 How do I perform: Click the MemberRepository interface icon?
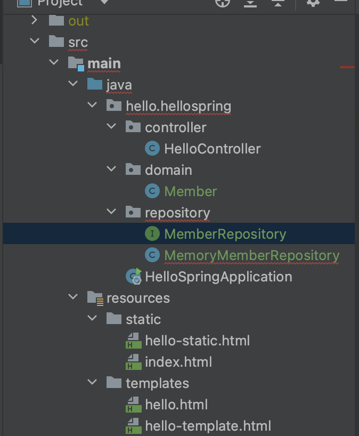point(152,233)
